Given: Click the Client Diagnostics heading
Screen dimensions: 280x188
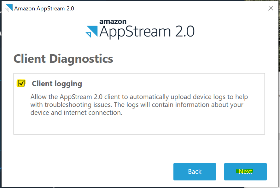Looking at the screenshot, I should [x=63, y=59].
